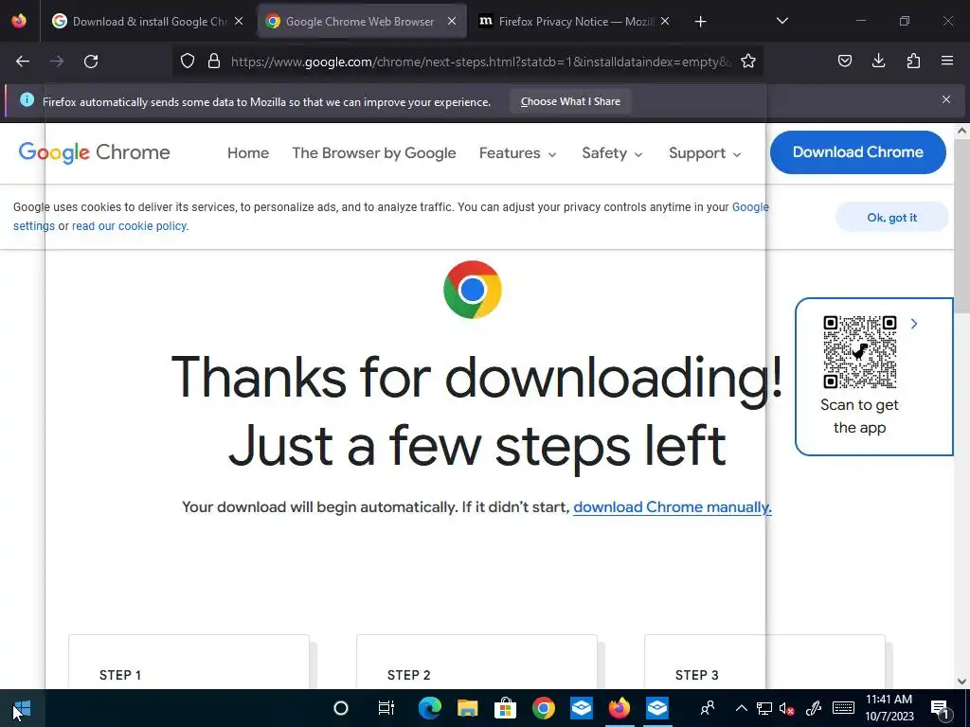Launch Microsoft Edge from taskbar
The height and width of the screenshot is (727, 970).
coord(429,708)
